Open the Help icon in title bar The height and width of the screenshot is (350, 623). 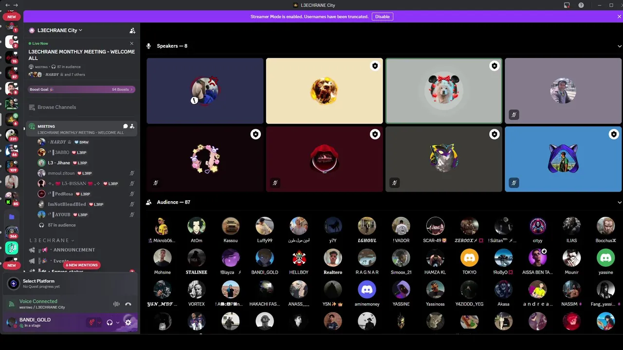coord(581,5)
